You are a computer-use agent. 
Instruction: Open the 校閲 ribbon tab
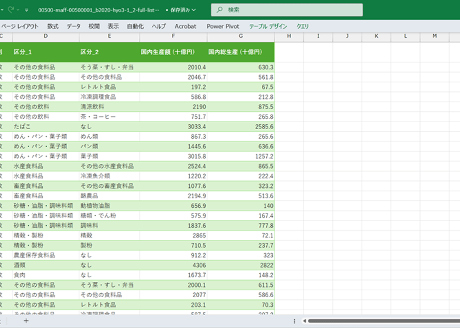point(94,26)
